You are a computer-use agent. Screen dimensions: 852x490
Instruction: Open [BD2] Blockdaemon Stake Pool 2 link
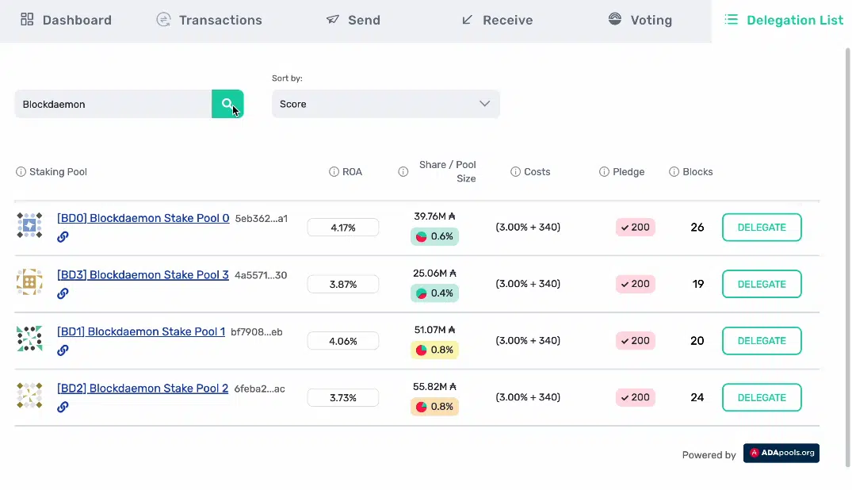click(x=143, y=389)
